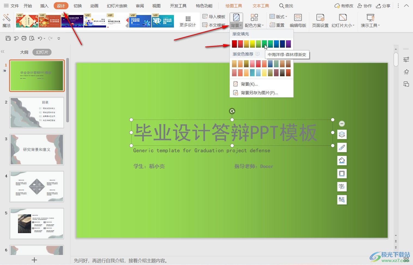Click 有修改 cloud status button
413x265 pixels.
click(x=344, y=6)
